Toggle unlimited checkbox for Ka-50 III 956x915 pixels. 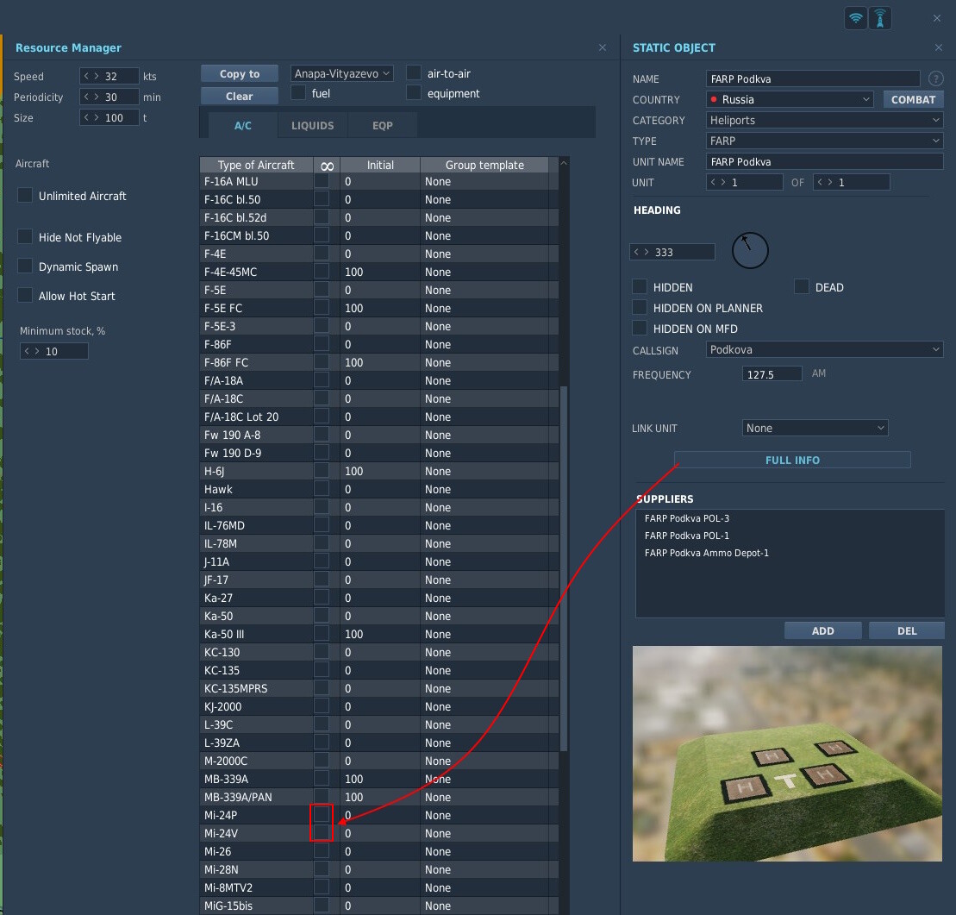322,633
